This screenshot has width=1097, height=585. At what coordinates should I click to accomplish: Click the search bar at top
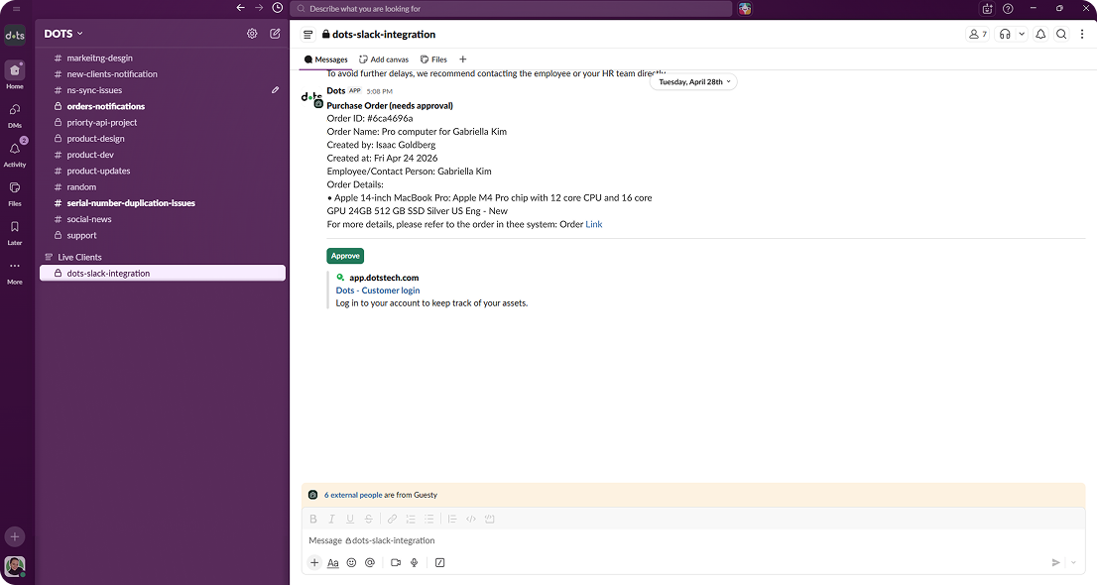click(x=512, y=8)
